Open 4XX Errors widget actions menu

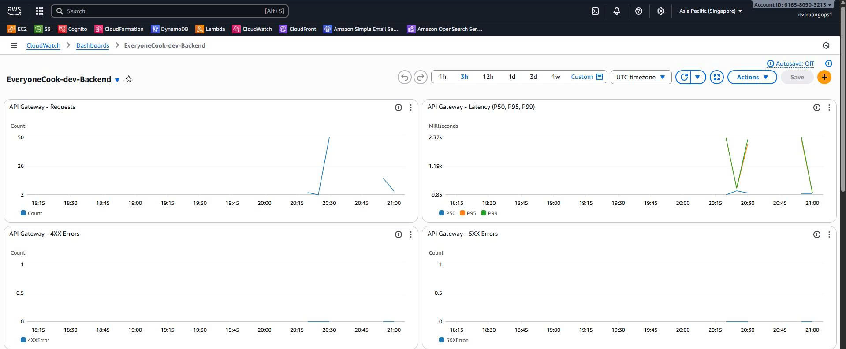click(411, 234)
